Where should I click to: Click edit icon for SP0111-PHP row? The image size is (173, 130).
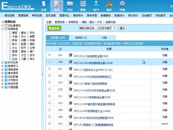[70, 103]
